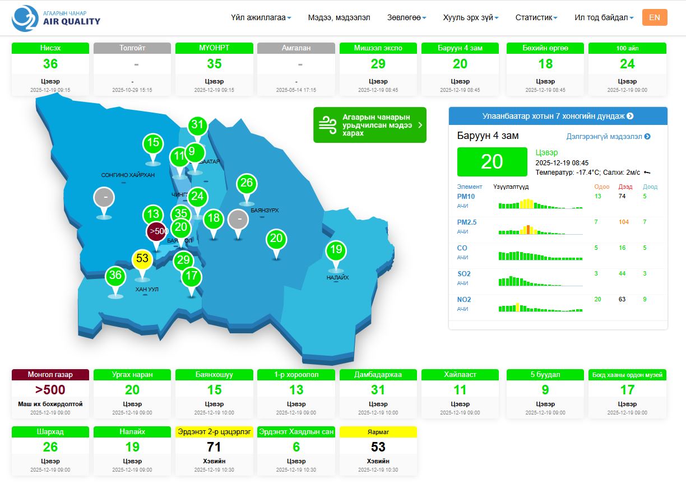The image size is (686, 484).
Task: Click the yellow 53 map pin
Action: pyautogui.click(x=142, y=259)
